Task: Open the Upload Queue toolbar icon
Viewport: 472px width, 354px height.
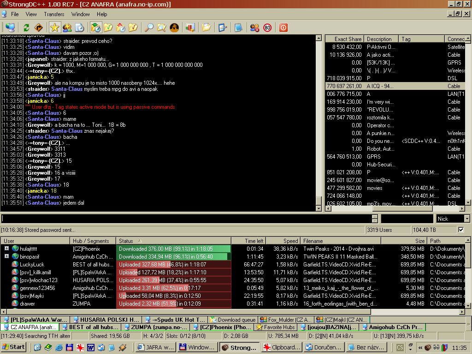Action: (x=120, y=28)
